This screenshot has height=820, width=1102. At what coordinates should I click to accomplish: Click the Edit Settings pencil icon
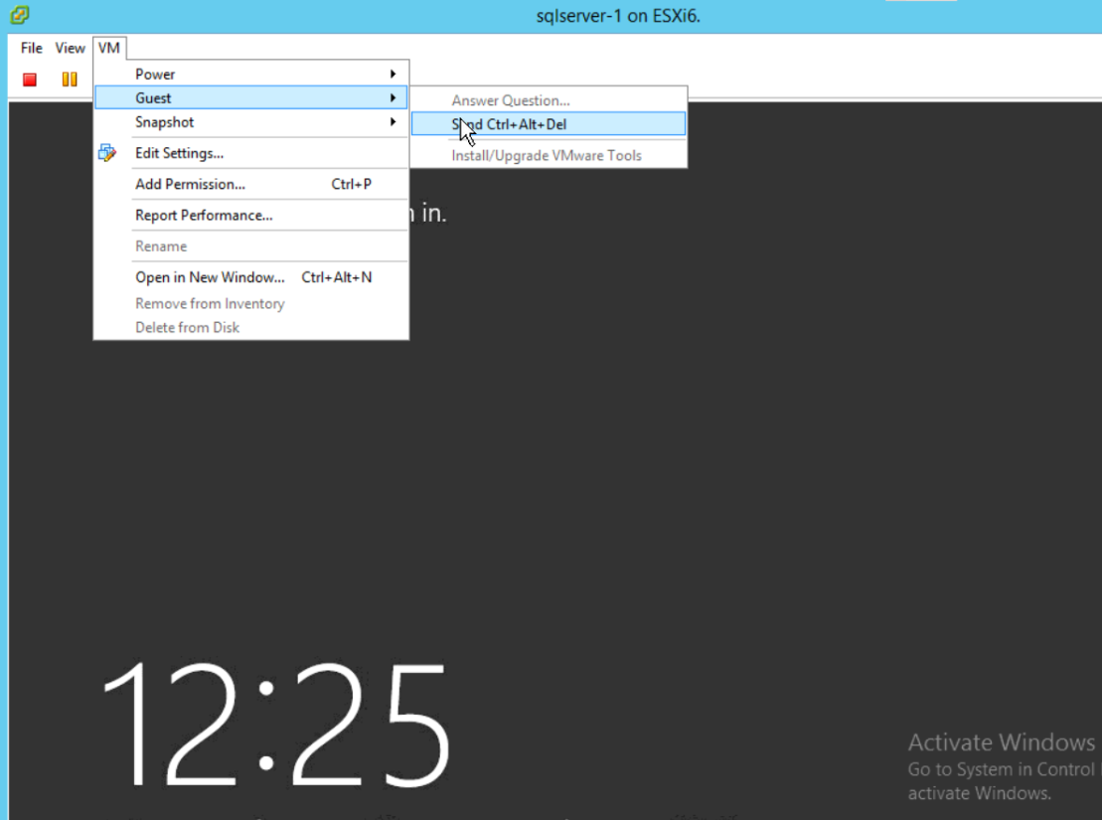click(107, 153)
